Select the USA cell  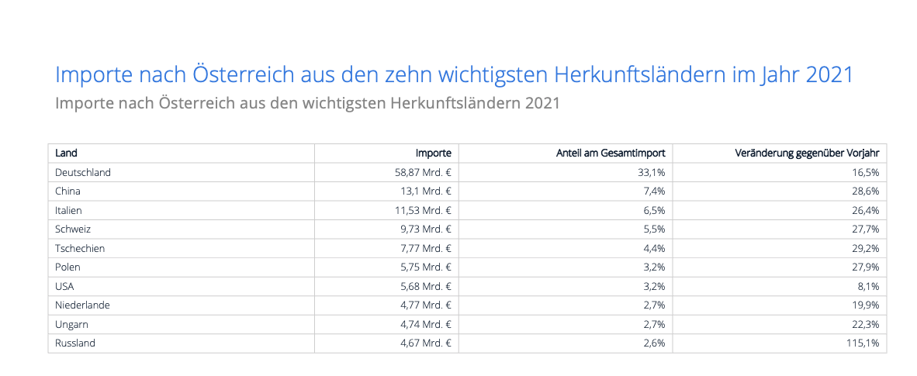tap(66, 286)
